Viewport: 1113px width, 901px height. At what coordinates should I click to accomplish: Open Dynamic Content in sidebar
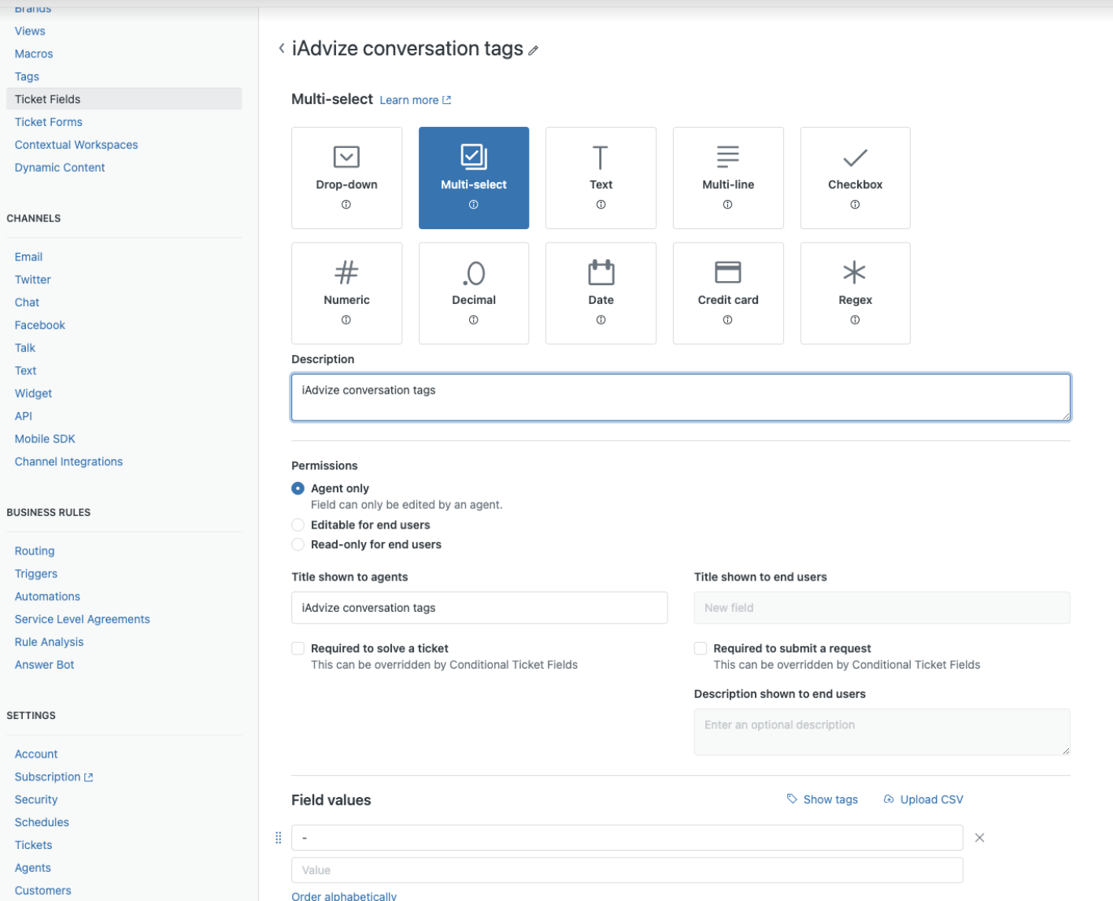coord(60,168)
